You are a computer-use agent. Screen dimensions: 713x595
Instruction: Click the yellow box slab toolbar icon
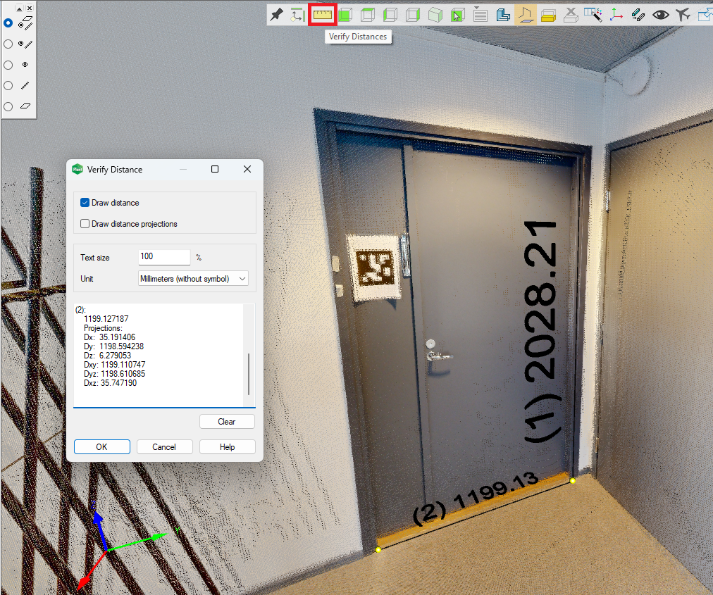[548, 14]
